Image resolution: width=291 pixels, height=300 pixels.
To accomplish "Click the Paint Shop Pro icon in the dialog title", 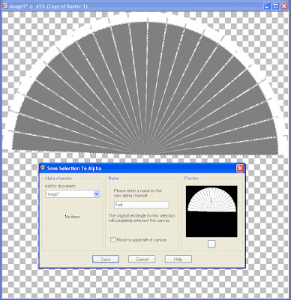I will (43, 168).
